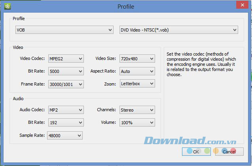This screenshot has height=166, width=252.
Task: Change the video Bit Rate 5000 dropdown
Action: pyautogui.click(x=66, y=71)
